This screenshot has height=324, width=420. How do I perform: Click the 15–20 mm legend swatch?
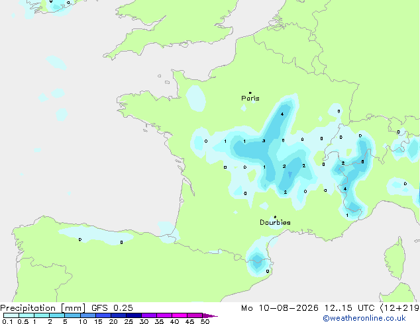coord(103,315)
